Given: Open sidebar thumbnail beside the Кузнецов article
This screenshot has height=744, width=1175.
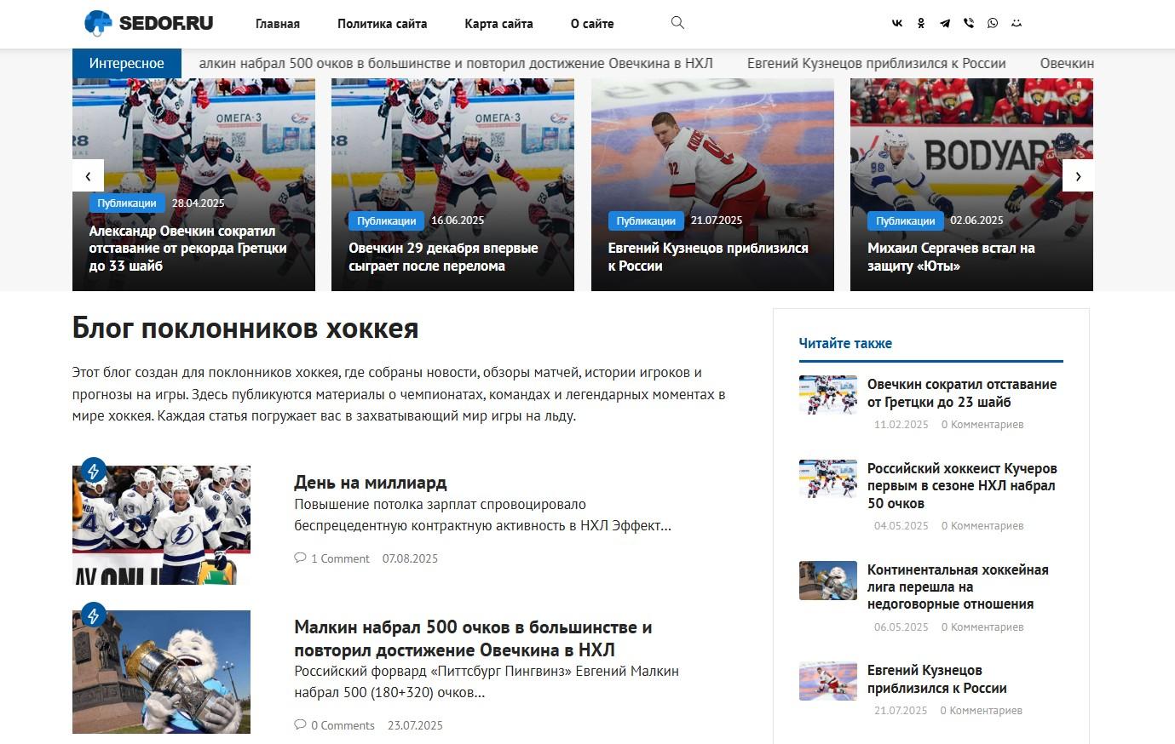Looking at the screenshot, I should (828, 681).
